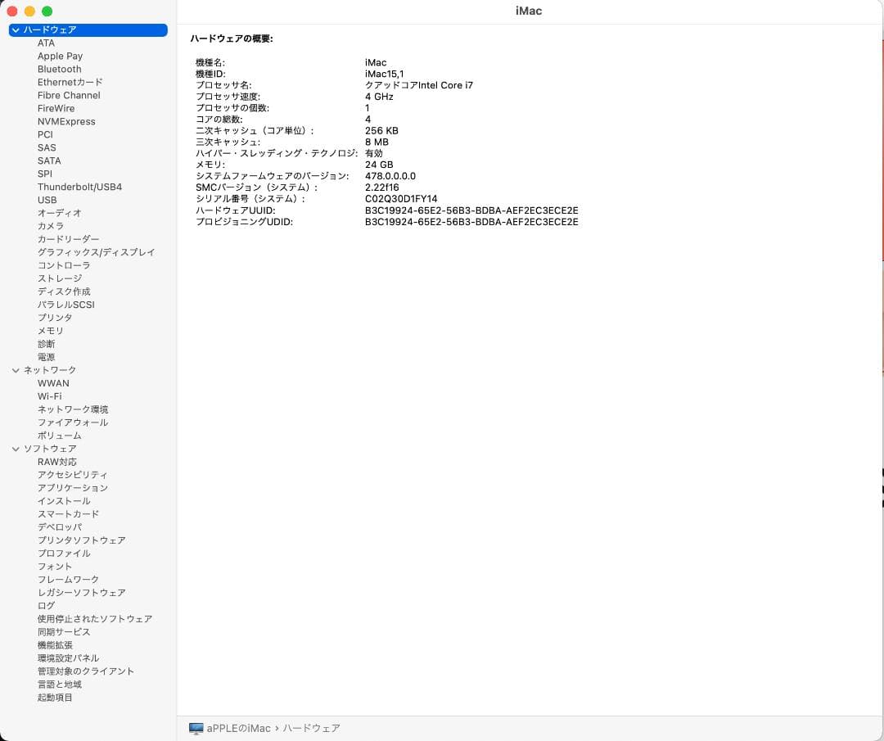Viewport: 884px width, 741px height.
Task: Open Thunderbolt/USB4 information
Action: 79,187
